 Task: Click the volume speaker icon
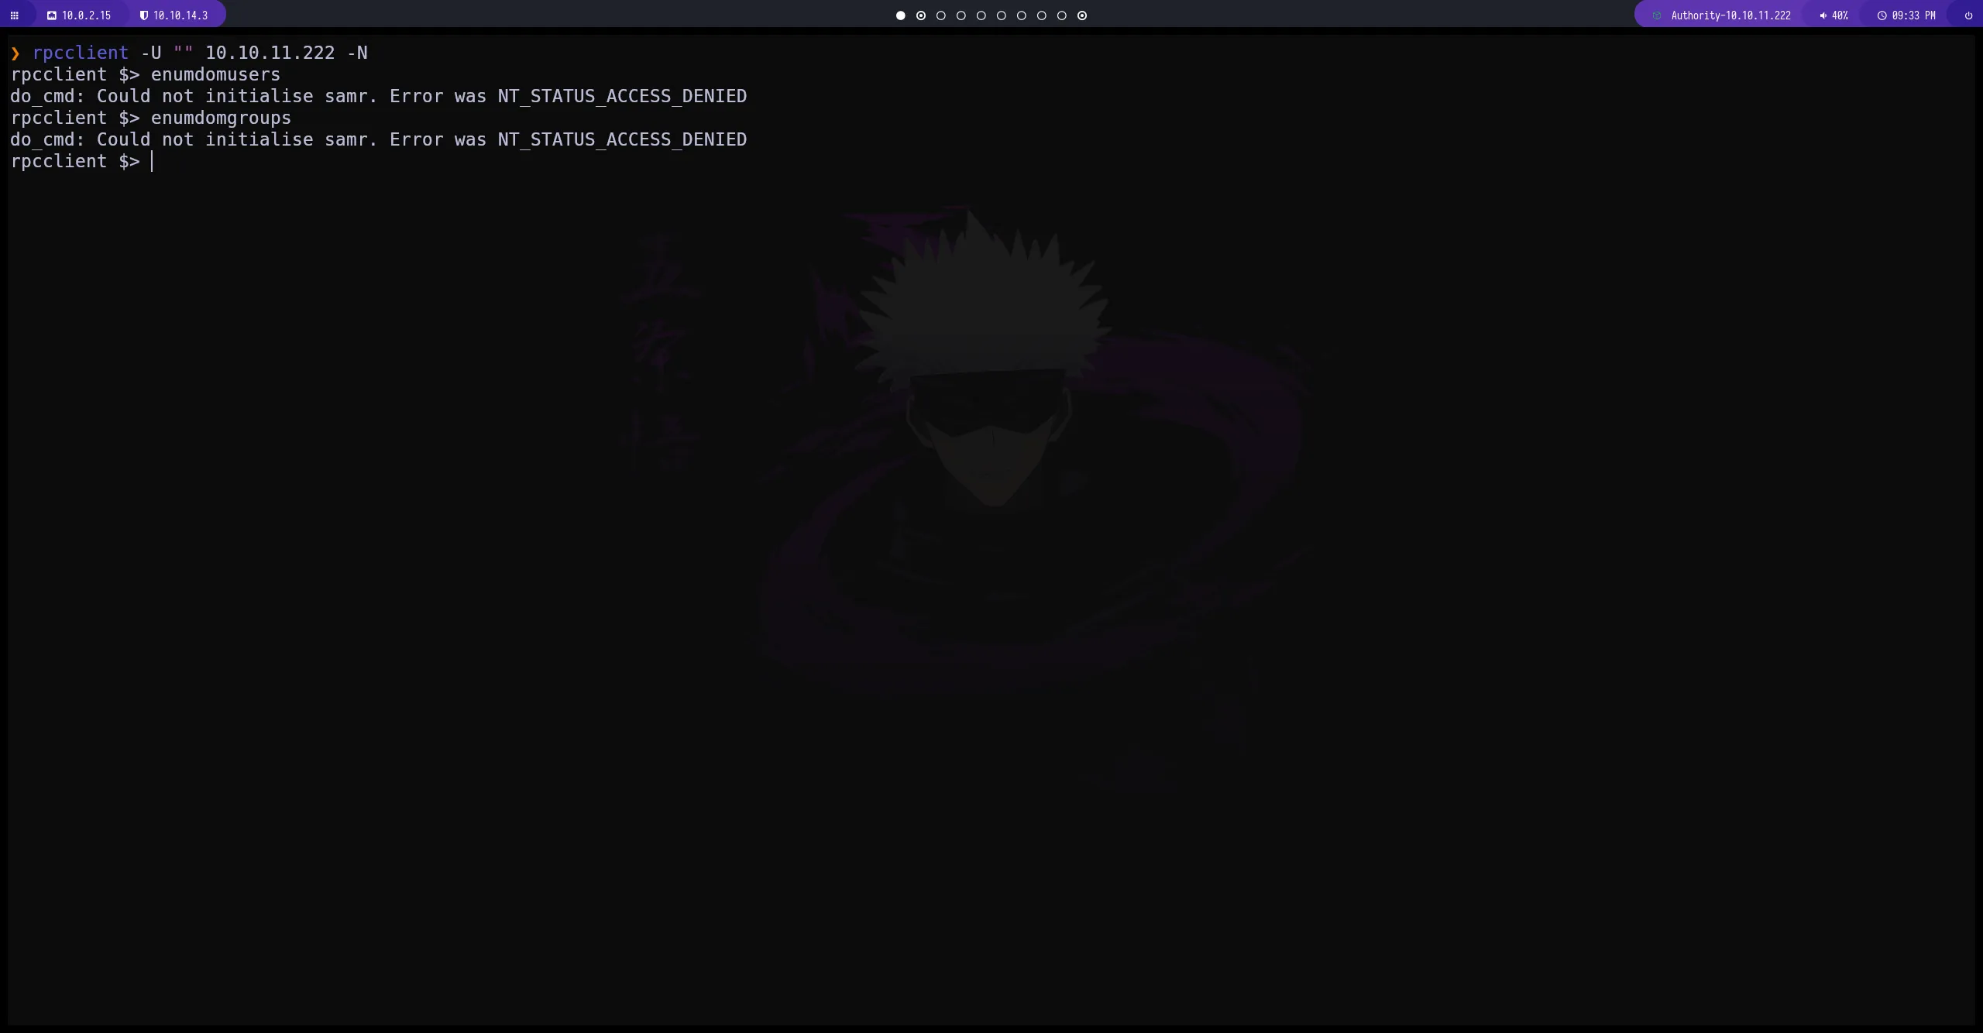[x=1823, y=15]
